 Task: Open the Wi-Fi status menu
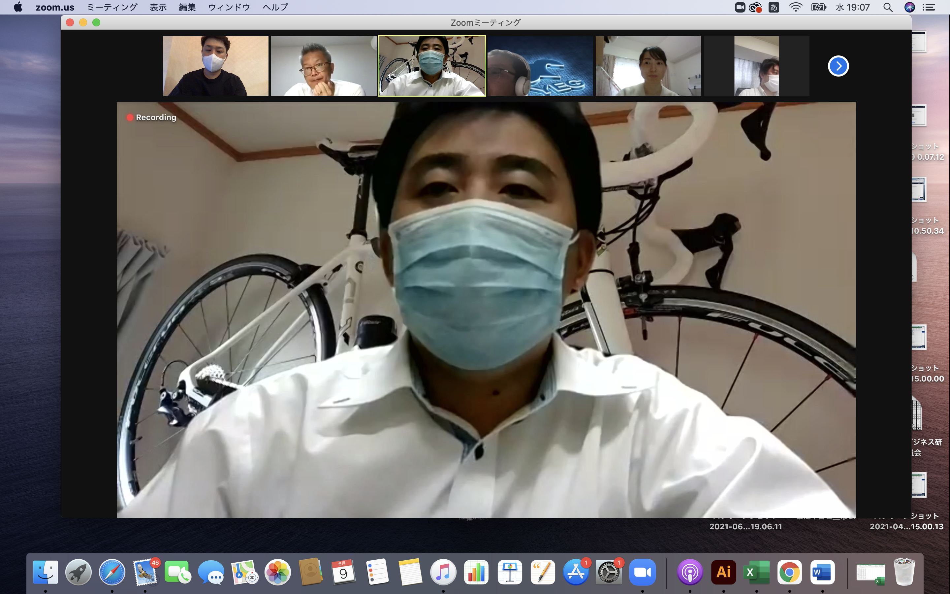tap(795, 8)
